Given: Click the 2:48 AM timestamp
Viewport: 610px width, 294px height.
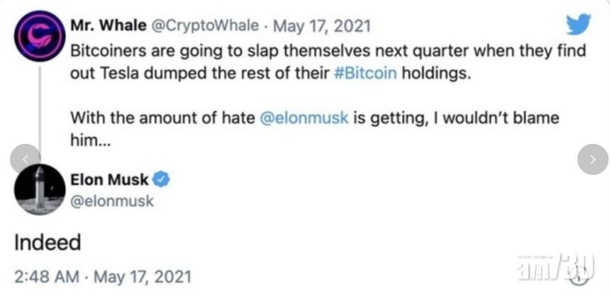Looking at the screenshot, I should 44,275.
